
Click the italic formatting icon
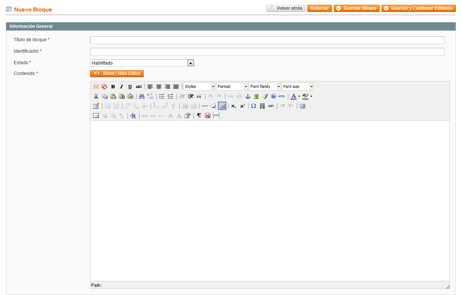coord(121,87)
